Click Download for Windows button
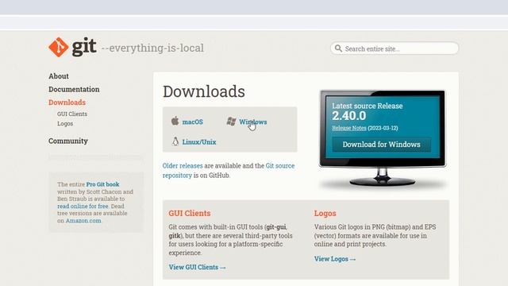 tap(381, 145)
